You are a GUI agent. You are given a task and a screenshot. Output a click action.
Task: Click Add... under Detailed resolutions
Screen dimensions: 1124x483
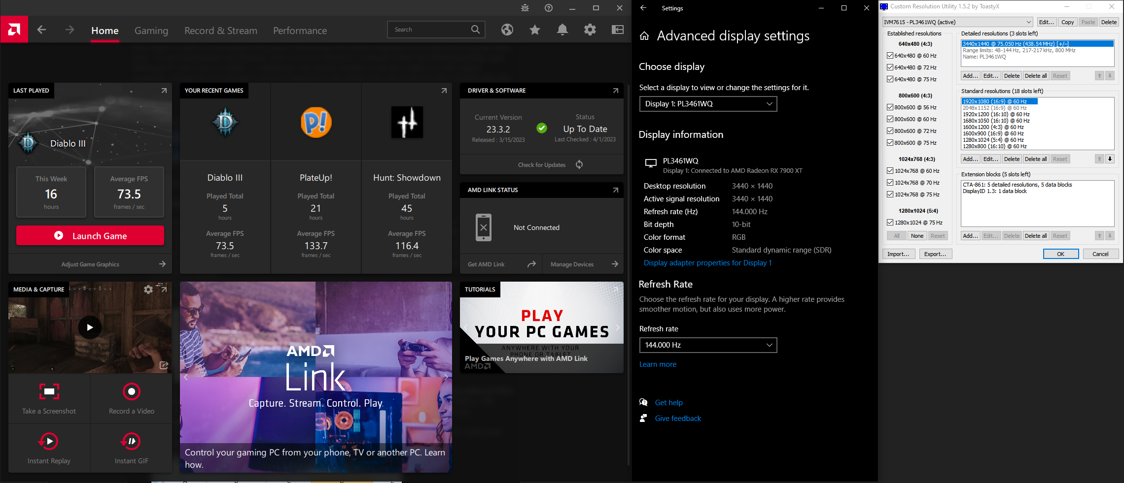pyautogui.click(x=970, y=76)
